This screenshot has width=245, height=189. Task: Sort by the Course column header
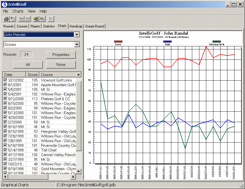pyautogui.click(x=58, y=75)
